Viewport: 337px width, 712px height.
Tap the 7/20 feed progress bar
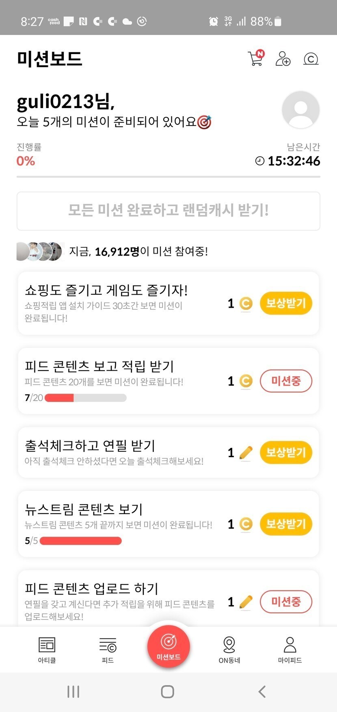[x=85, y=398]
